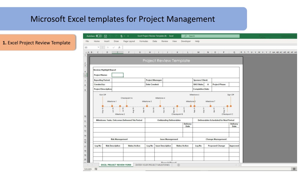The width and height of the screenshot is (307, 173).
Task: Click the Milestone 7 timeline marker
Action: pos(210,106)
